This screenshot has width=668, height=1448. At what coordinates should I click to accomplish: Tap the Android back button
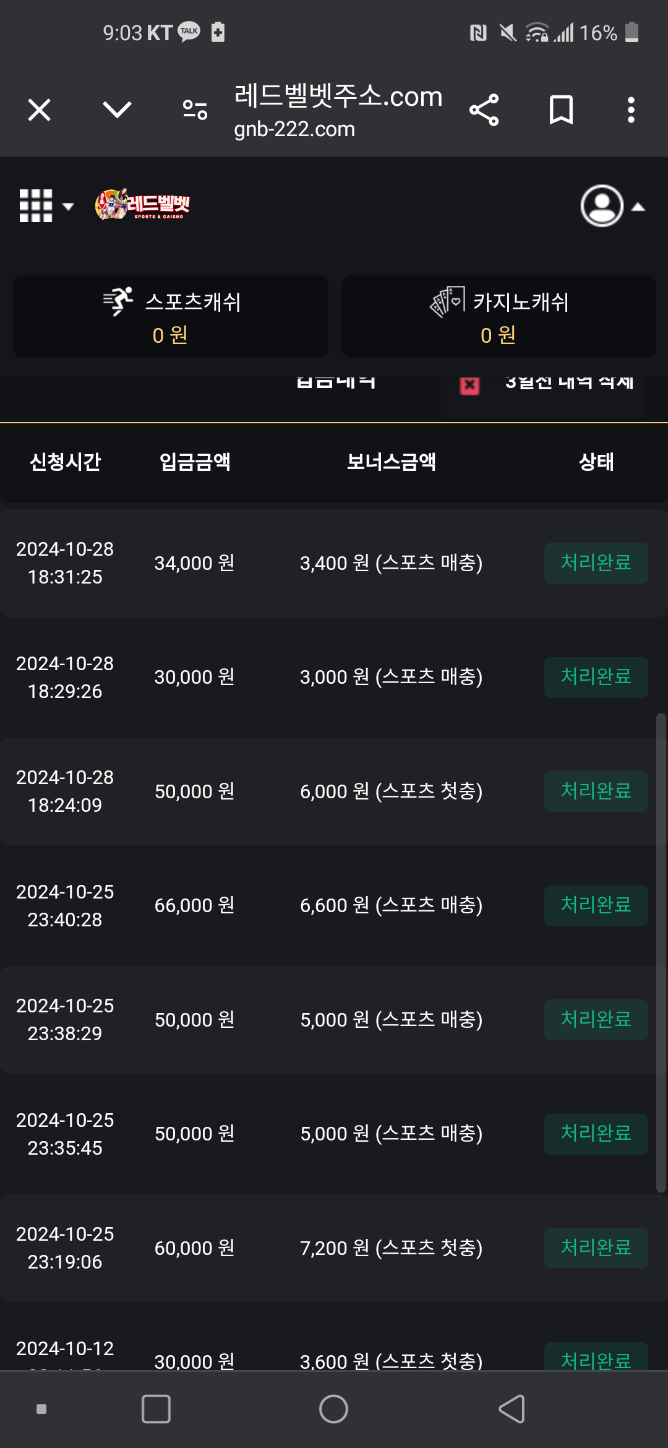pos(512,1409)
